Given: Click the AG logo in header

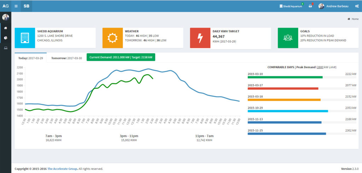Looking at the screenshot, I should 6,6.
